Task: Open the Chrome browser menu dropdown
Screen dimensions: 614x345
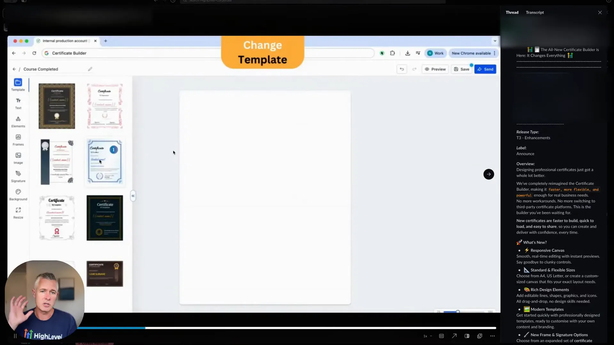Action: tap(495, 53)
